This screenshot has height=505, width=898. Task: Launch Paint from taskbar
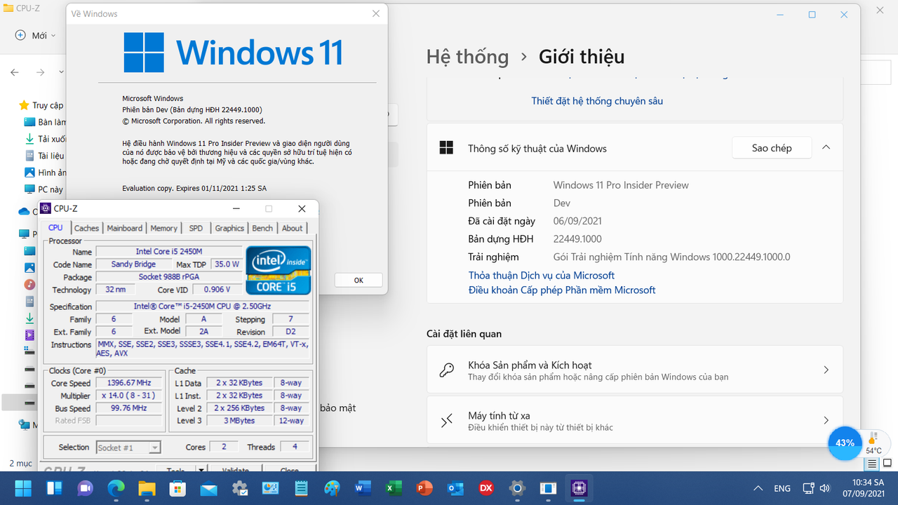pos(332,488)
